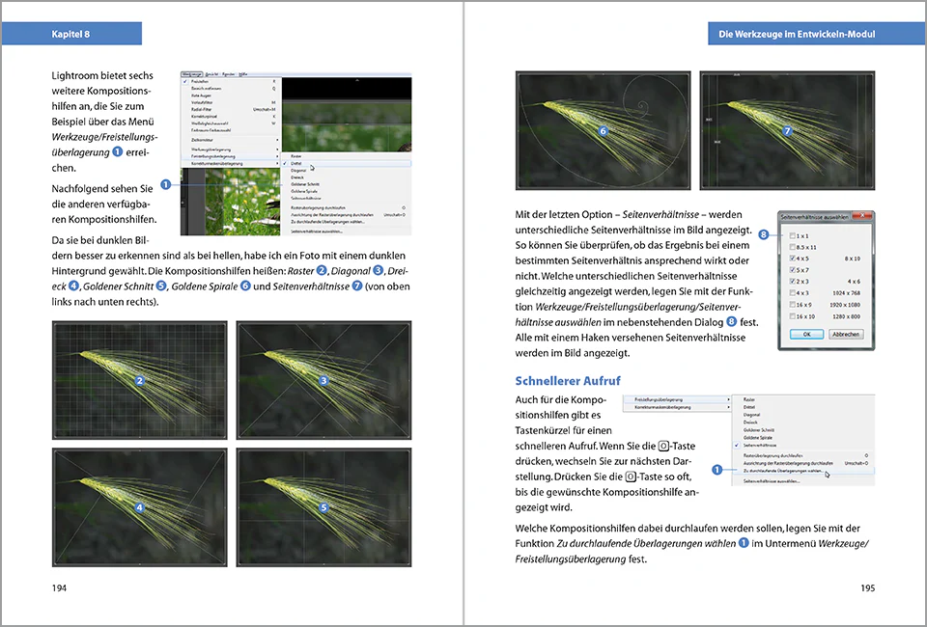Open the Diagonal overlay wheat image (3)
Viewport: 927px width, 627px height.
tap(324, 380)
